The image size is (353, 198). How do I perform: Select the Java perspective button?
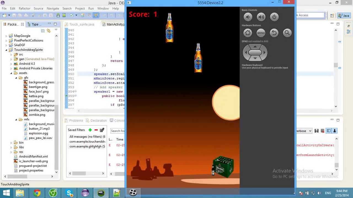point(344,16)
